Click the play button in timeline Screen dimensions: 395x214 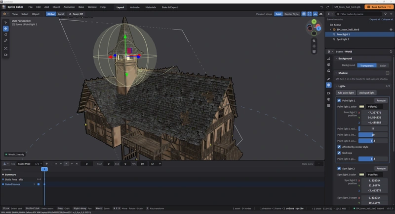pyautogui.click(x=66, y=164)
